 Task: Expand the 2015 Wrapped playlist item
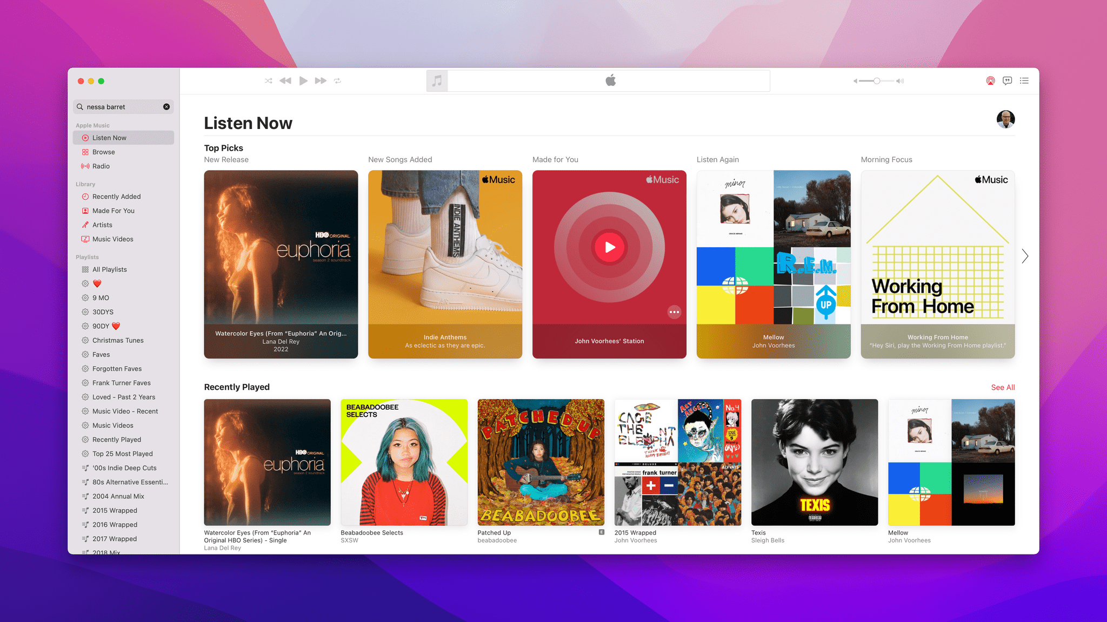pos(114,510)
